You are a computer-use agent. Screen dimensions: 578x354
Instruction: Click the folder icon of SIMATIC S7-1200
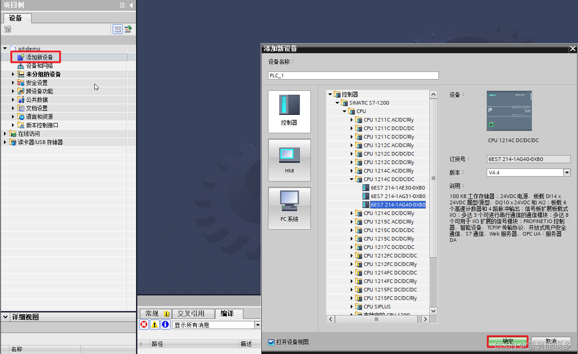click(344, 103)
